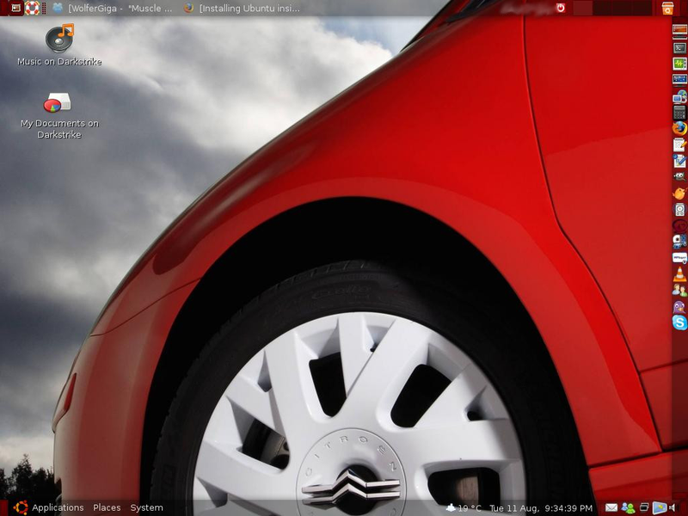Open the trash applet in top-right corner
This screenshot has width=688, height=516.
(x=667, y=8)
